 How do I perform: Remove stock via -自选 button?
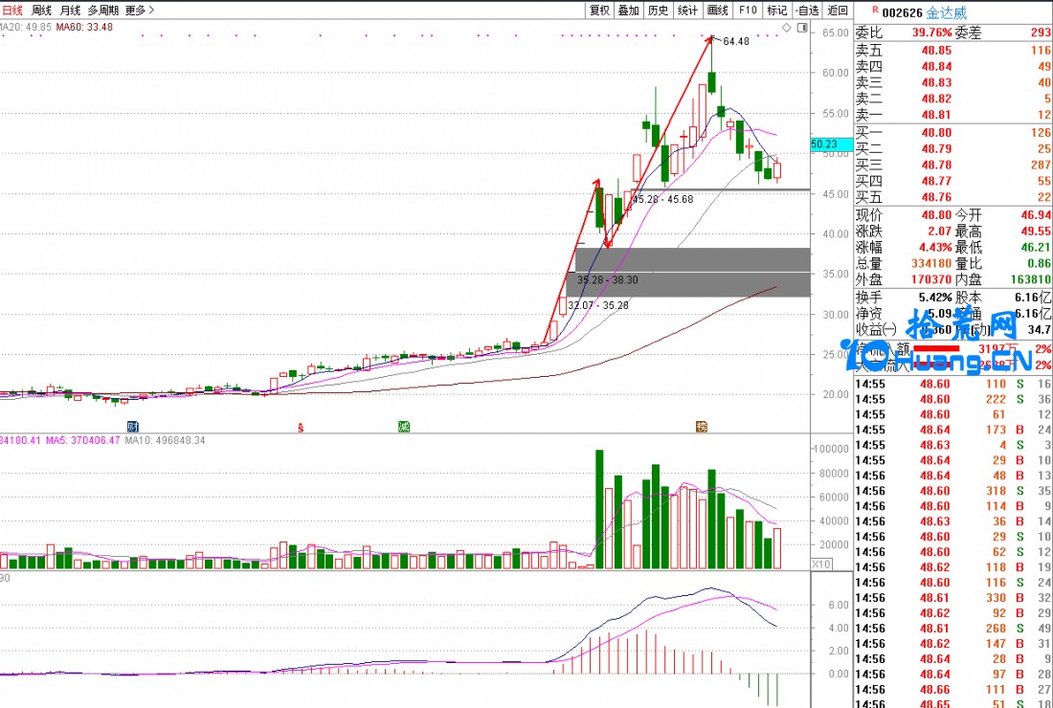tap(807, 11)
